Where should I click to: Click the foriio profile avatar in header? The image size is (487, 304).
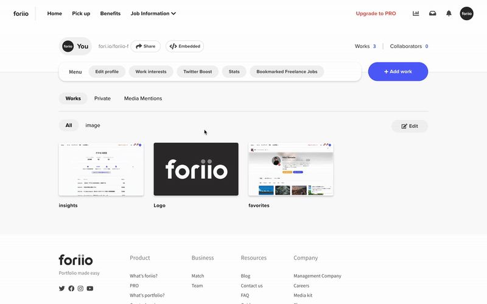click(x=466, y=13)
